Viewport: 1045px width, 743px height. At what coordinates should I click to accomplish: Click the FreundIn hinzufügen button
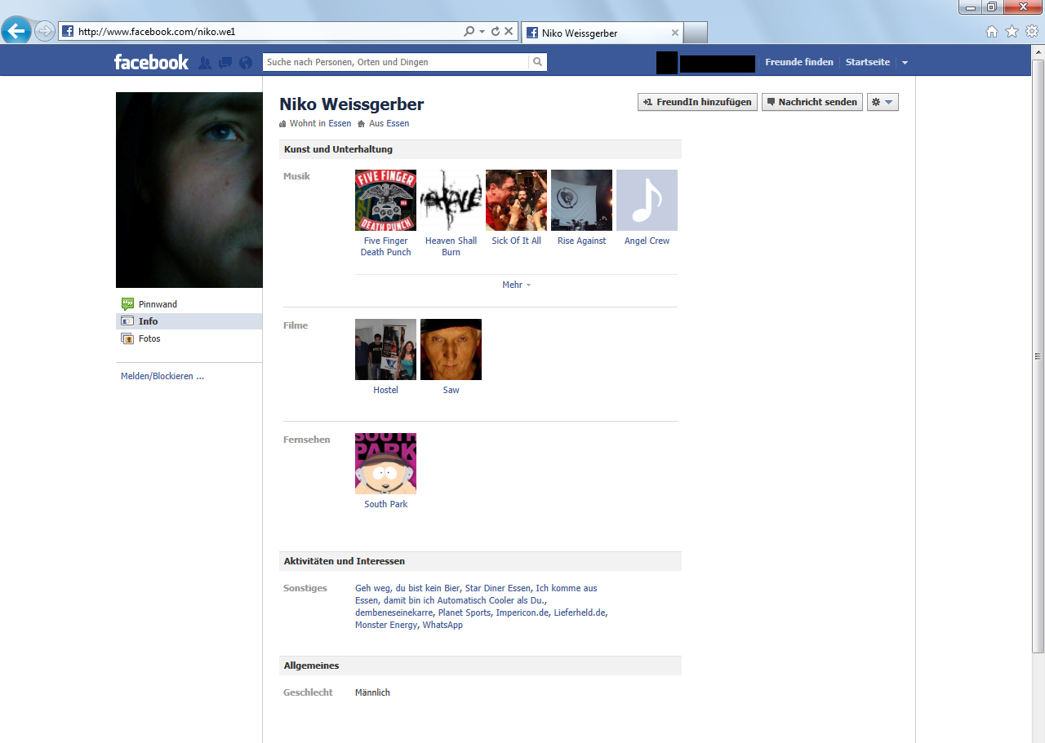point(697,102)
